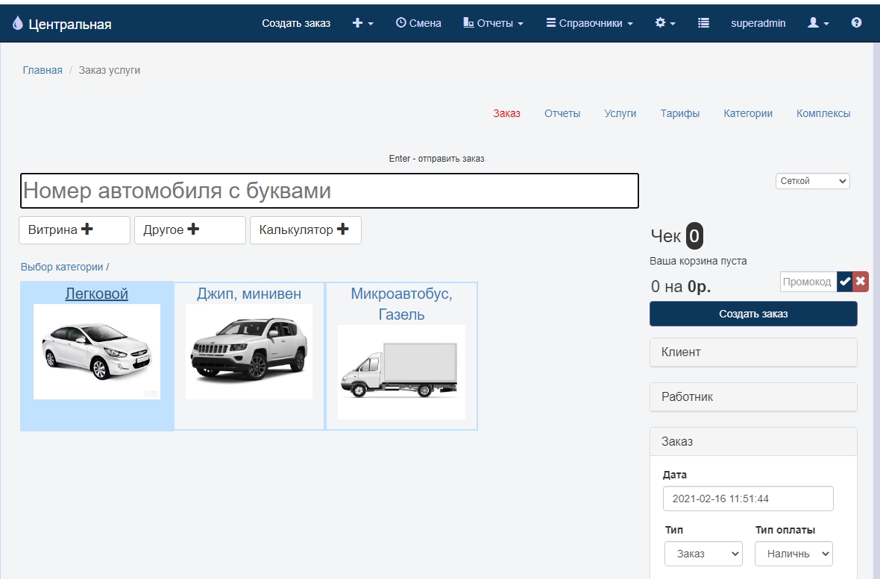880x579 pixels.
Task: Apply promo code with checkmark button
Action: tap(844, 282)
